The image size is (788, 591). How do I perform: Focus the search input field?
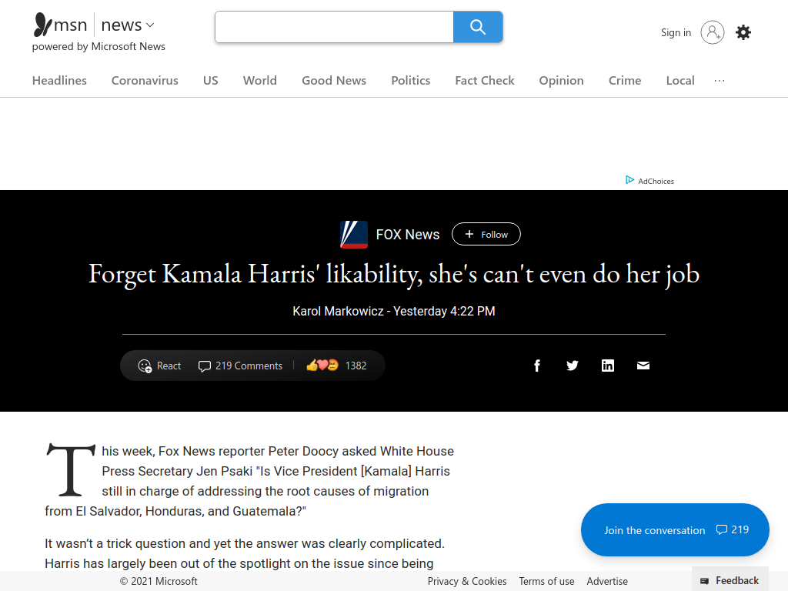[x=334, y=27]
